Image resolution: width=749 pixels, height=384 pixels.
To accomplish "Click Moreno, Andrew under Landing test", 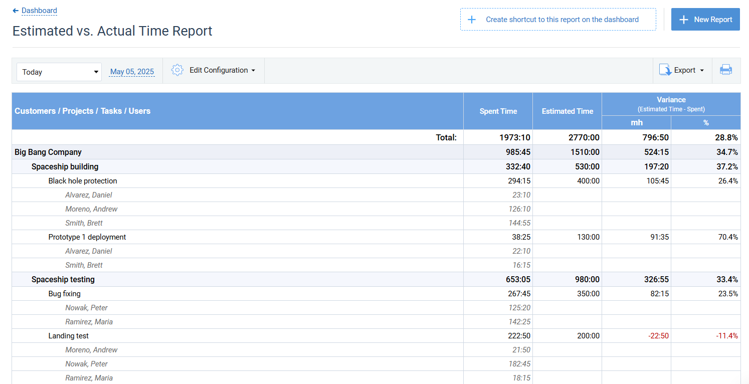I will click(x=91, y=350).
